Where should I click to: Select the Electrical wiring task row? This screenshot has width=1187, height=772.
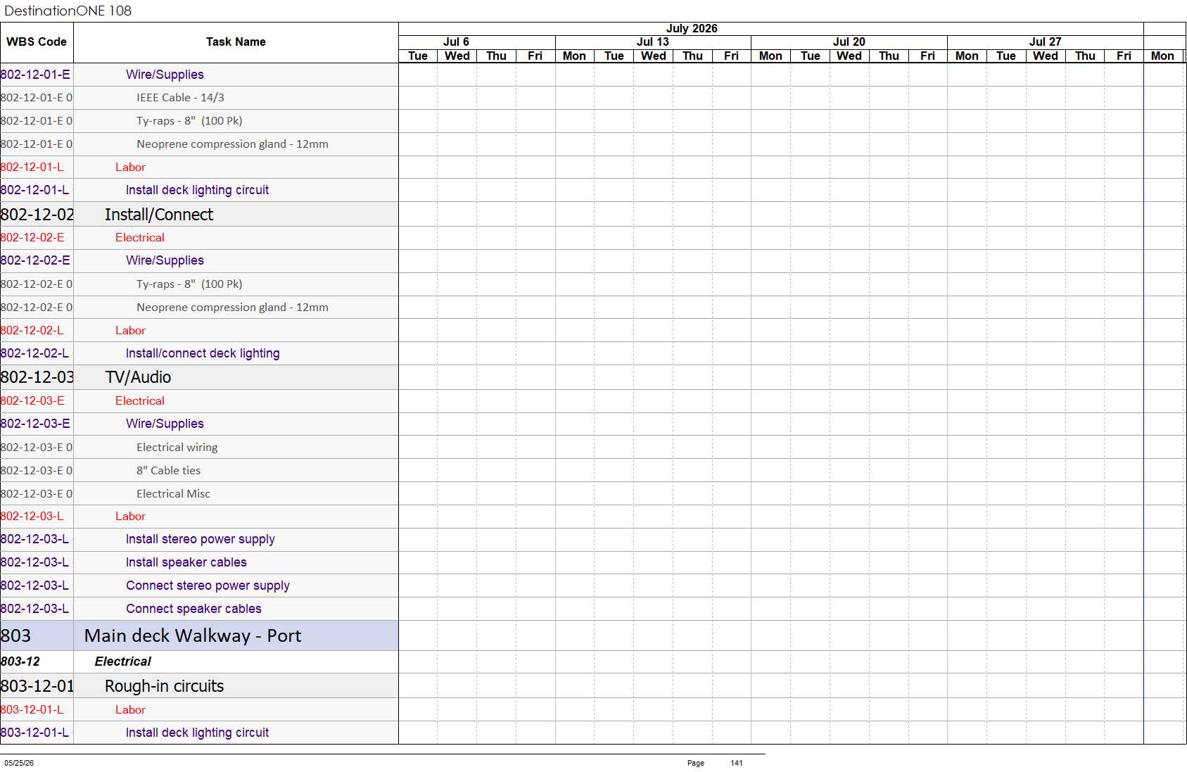pyautogui.click(x=199, y=448)
